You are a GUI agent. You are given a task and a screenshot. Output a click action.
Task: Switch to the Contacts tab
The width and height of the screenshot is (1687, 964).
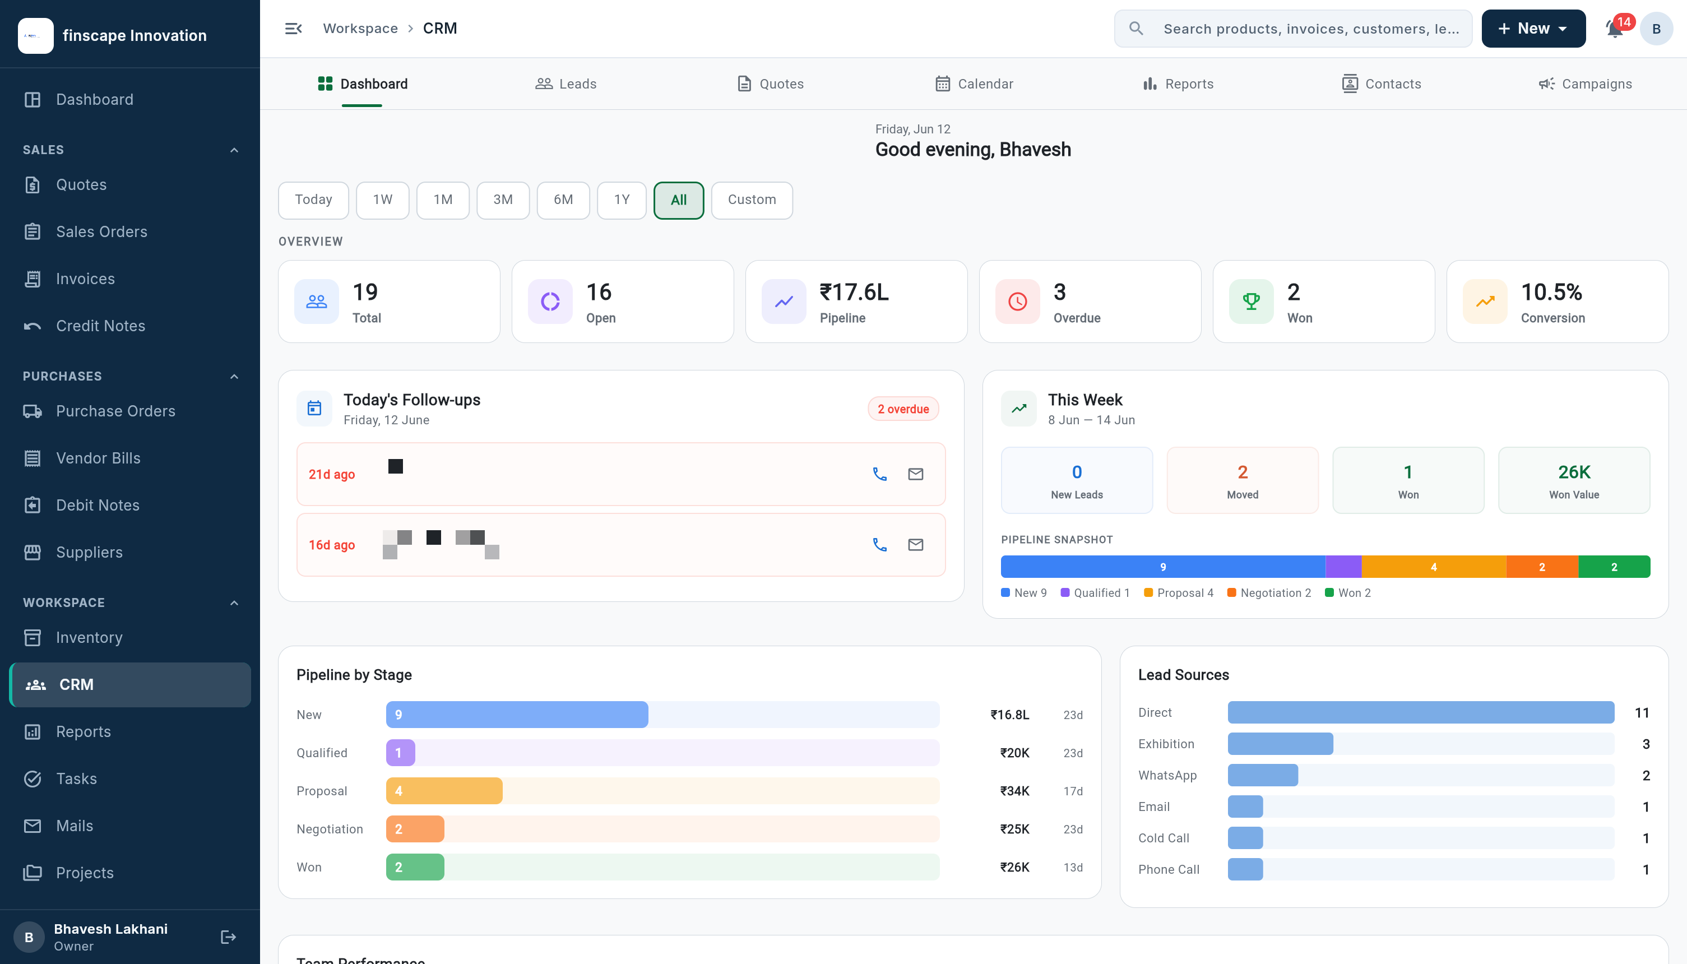1382,84
